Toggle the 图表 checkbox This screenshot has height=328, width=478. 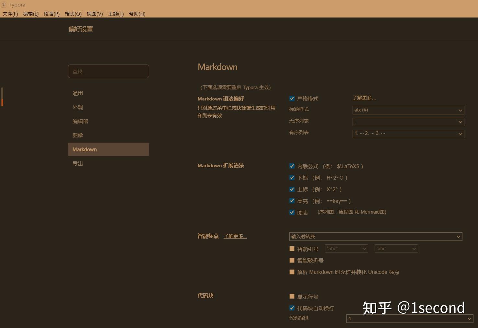[292, 212]
